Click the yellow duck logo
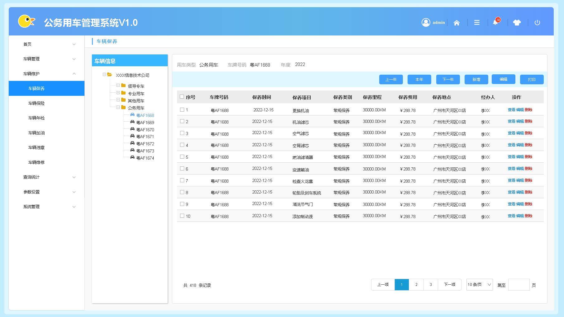Screen dimensions: 564x317 click(26, 21)
